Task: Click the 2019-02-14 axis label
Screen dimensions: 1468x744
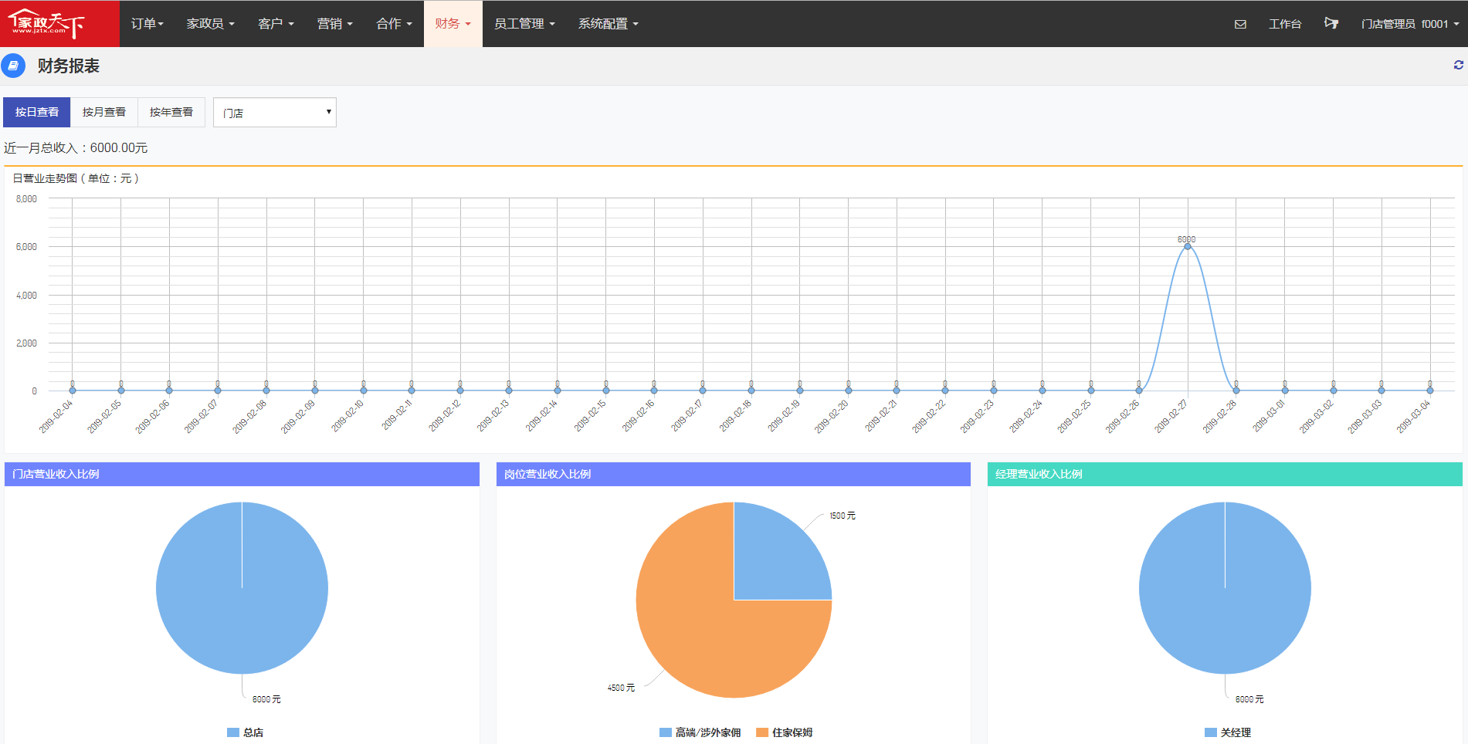Action: click(x=541, y=416)
